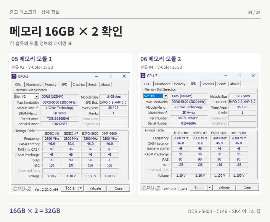This screenshot has height=222, width=270.
Task: Select SPD tab in left CPU-Z window
Action: click(65, 84)
